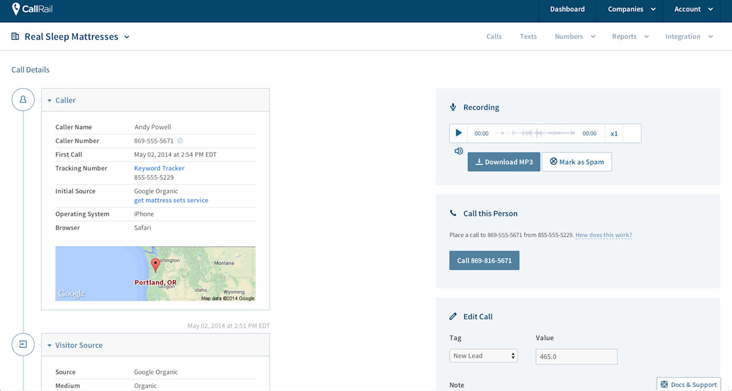Open the Keyword Tracker link
Image resolution: width=732 pixels, height=391 pixels.
click(159, 168)
